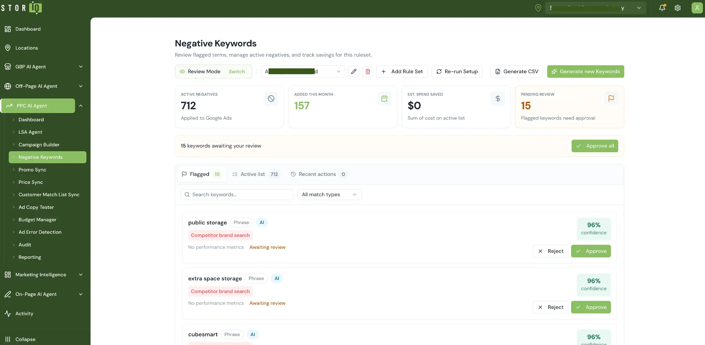The width and height of the screenshot is (705, 345).
Task: Open settings gear in top bar
Action: tap(677, 8)
